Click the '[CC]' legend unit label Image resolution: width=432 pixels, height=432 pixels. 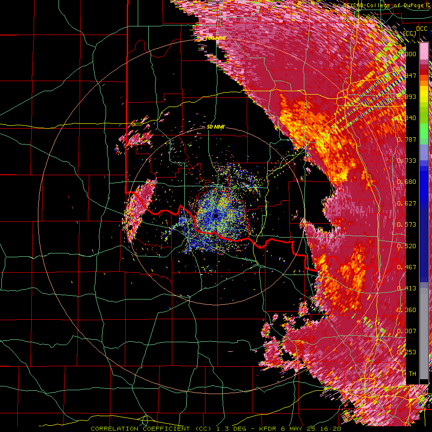click(x=410, y=33)
